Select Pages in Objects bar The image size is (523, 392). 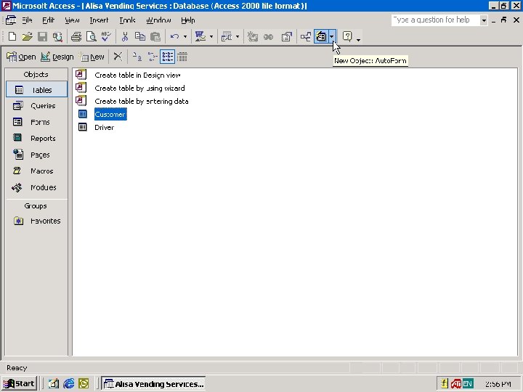point(37,155)
